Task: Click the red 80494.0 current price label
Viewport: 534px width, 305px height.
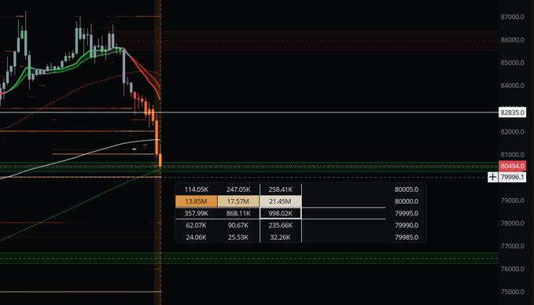Action: pos(512,166)
